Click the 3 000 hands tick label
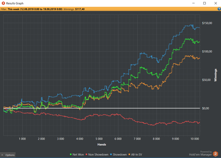This screenshot has width=221, height=158. pos(61,139)
